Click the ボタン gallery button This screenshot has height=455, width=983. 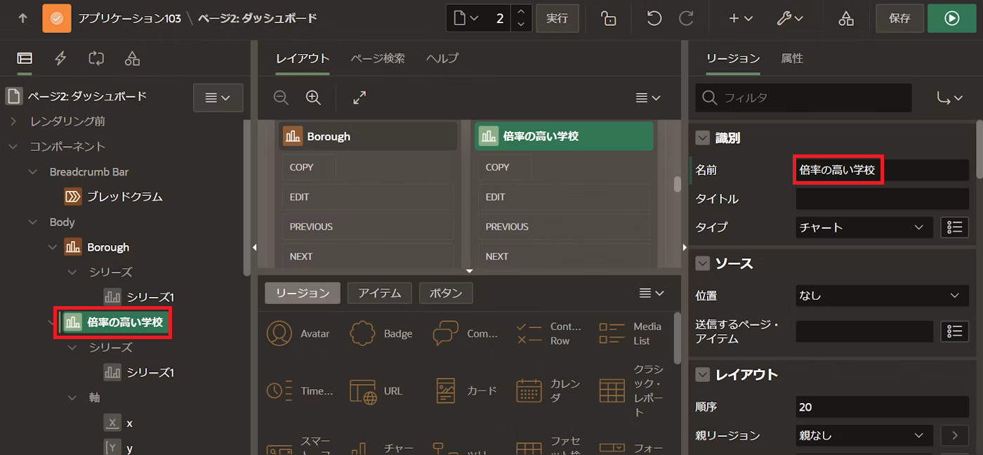pyautogui.click(x=446, y=293)
